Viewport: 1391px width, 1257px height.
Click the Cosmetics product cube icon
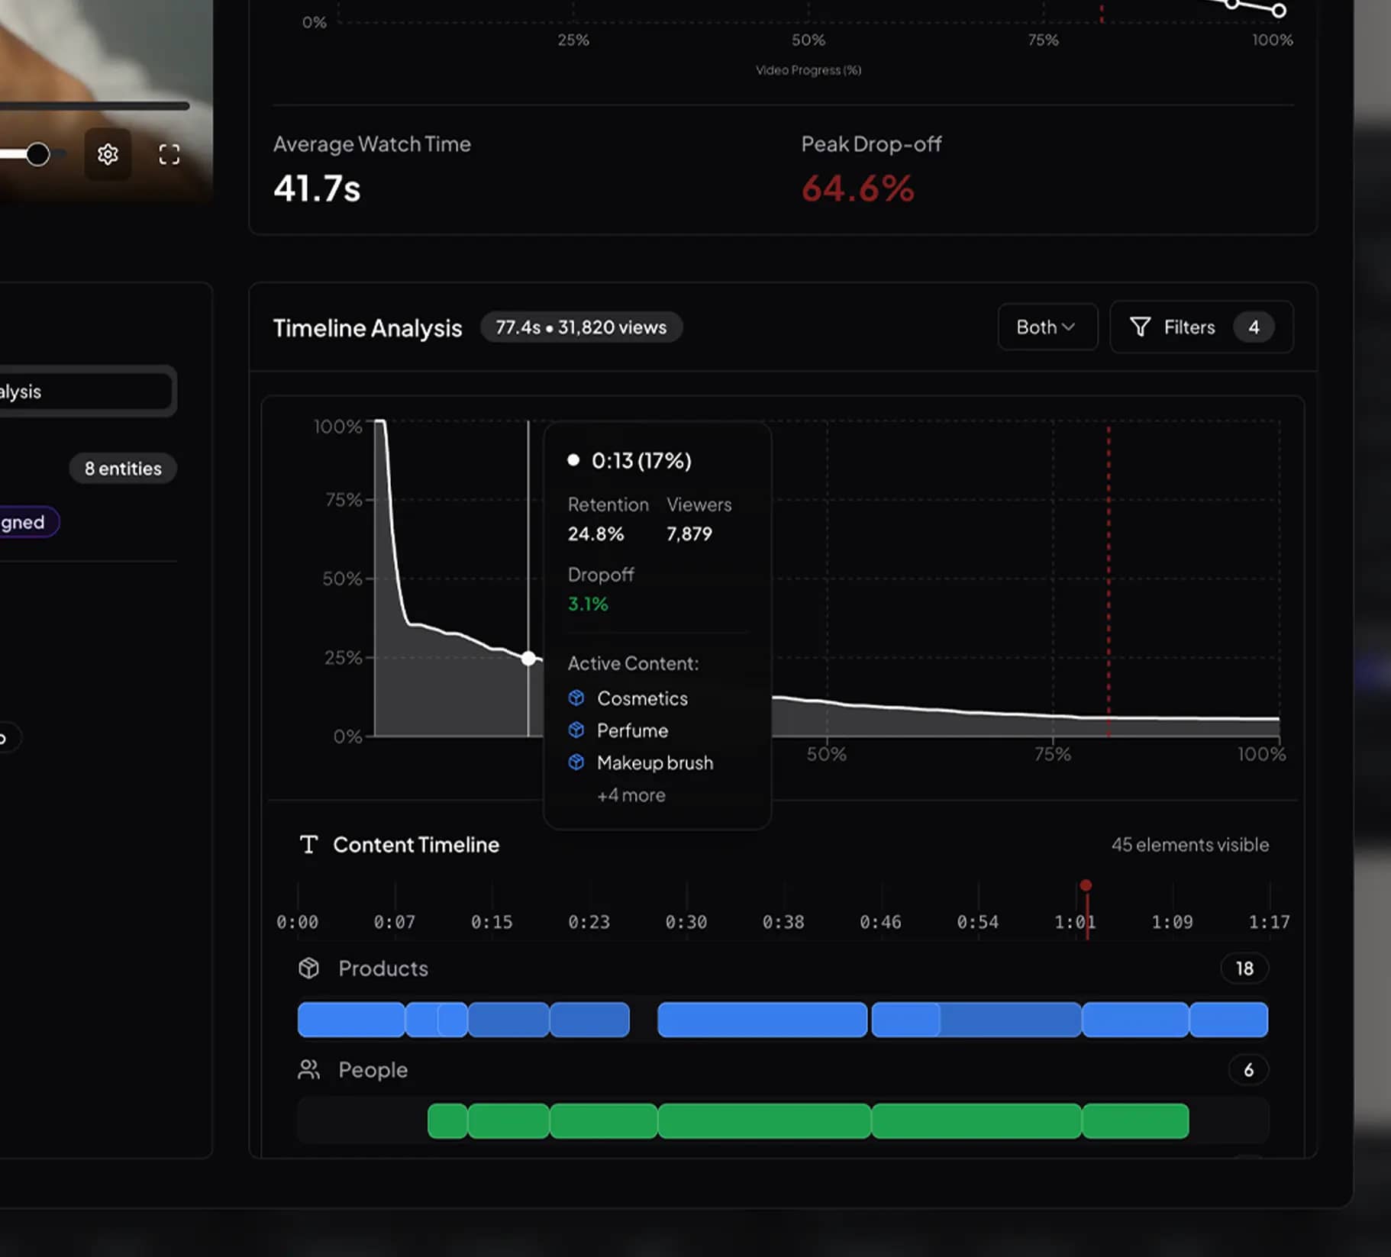pyautogui.click(x=575, y=698)
